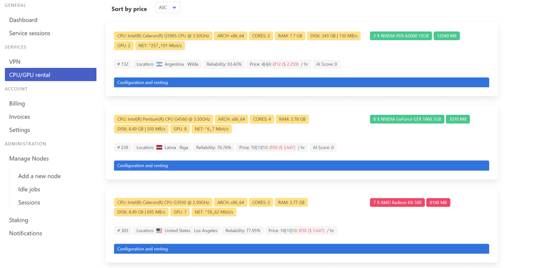Click the Argentina flag icon
The height and width of the screenshot is (268, 544).
click(x=159, y=64)
